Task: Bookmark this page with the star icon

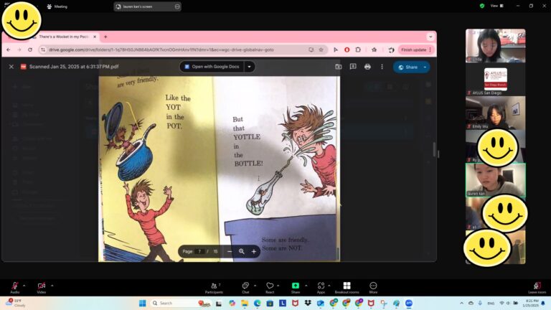Action: (x=321, y=50)
